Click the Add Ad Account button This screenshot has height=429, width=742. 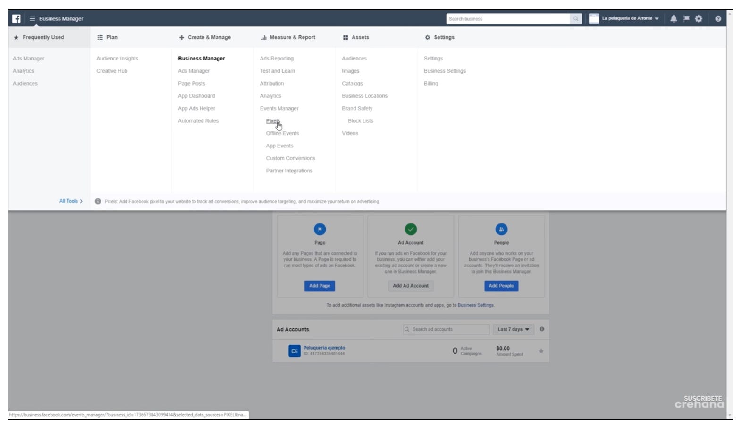pyautogui.click(x=411, y=286)
